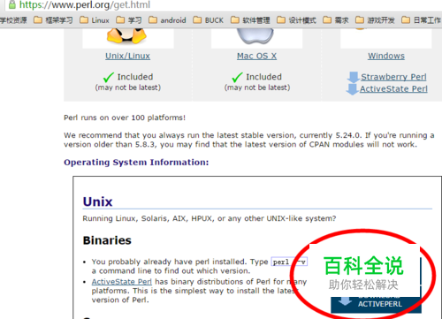
Task: Click the Binaries heading
Action: [107, 240]
